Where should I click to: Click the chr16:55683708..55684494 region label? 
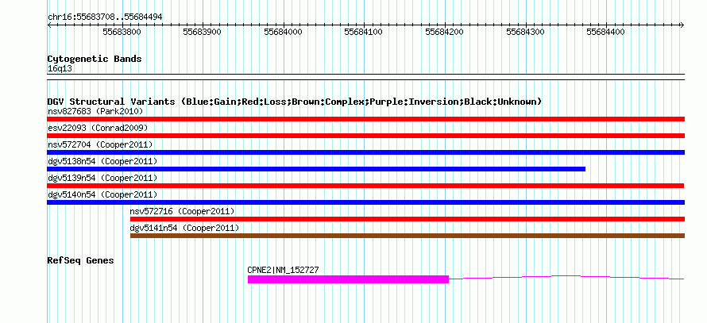(105, 17)
